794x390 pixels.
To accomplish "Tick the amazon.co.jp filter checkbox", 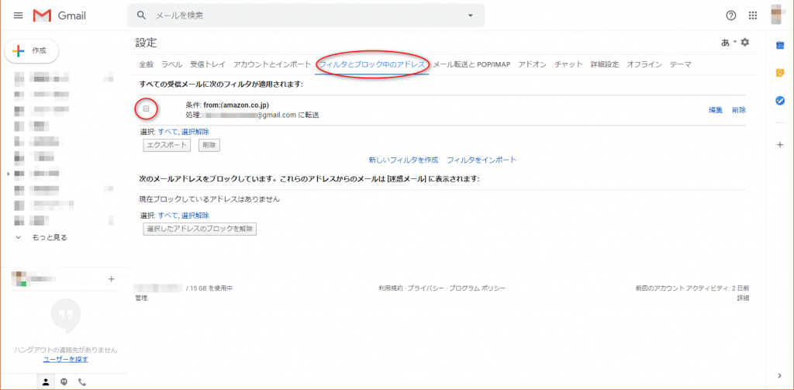I will [146, 109].
